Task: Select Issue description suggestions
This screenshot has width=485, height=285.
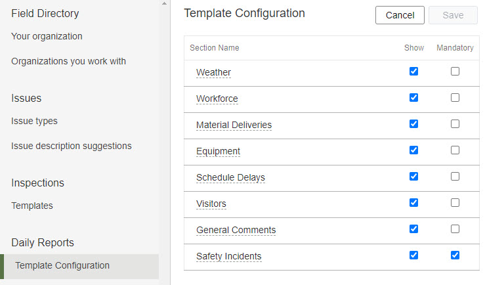Action: pyautogui.click(x=72, y=146)
